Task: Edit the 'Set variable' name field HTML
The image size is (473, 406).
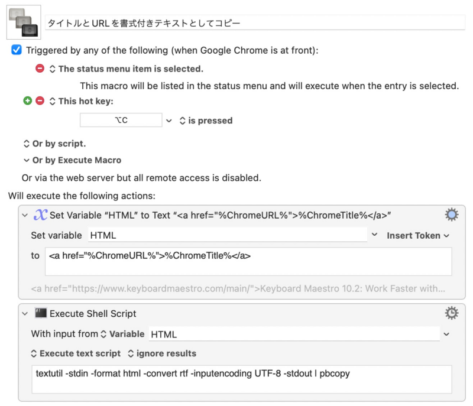Action: click(228, 235)
